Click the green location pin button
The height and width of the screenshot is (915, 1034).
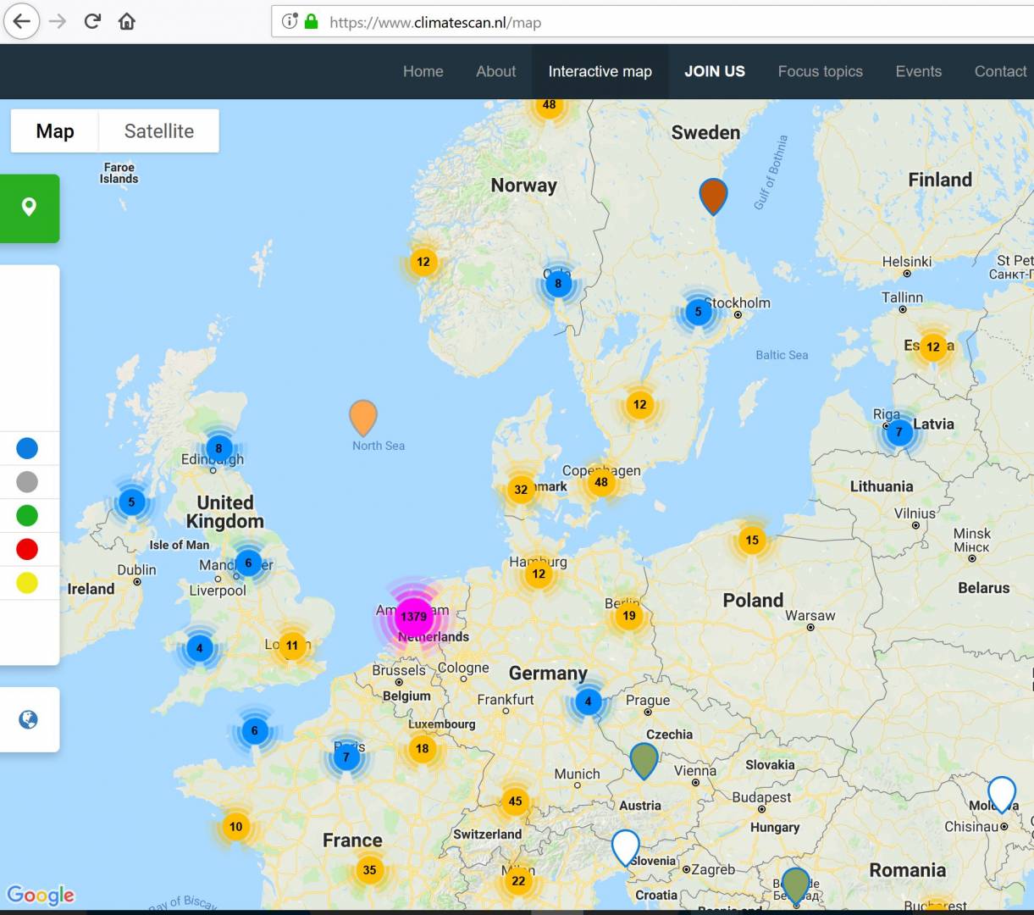tap(29, 208)
